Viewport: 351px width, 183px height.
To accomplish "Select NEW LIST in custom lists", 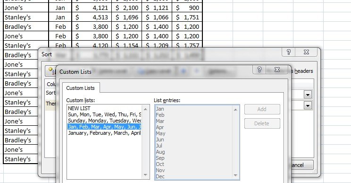I will click(104, 108).
